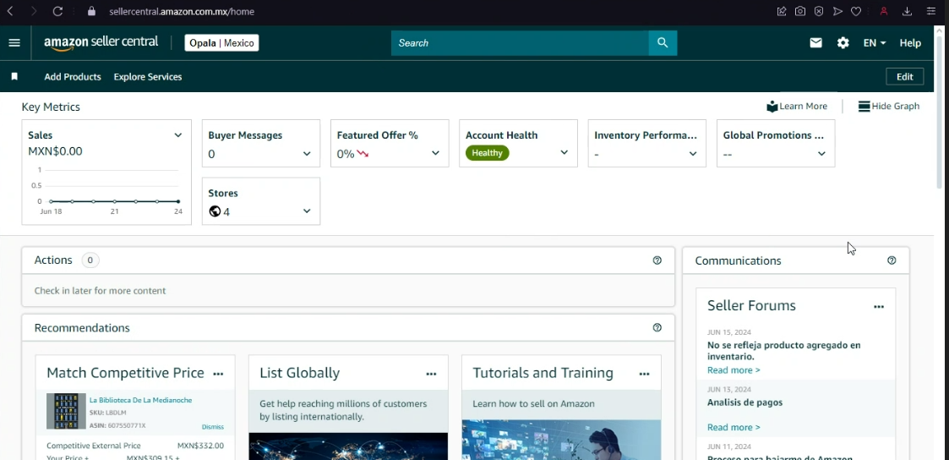Click into the Search input field
949x460 pixels.
coord(520,43)
